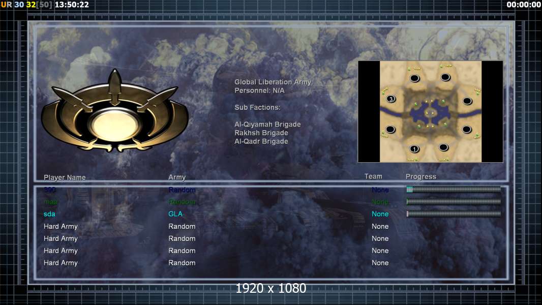Click the Progress column header
542x305 pixels.
pyautogui.click(x=420, y=177)
